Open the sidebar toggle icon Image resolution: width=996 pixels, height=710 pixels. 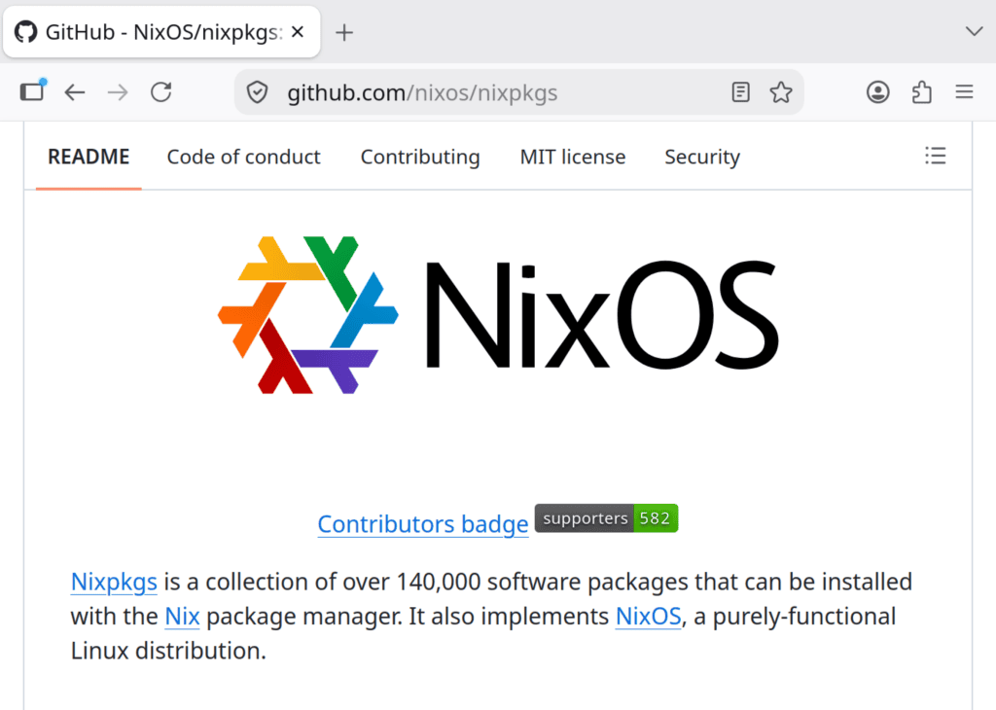click(x=32, y=91)
